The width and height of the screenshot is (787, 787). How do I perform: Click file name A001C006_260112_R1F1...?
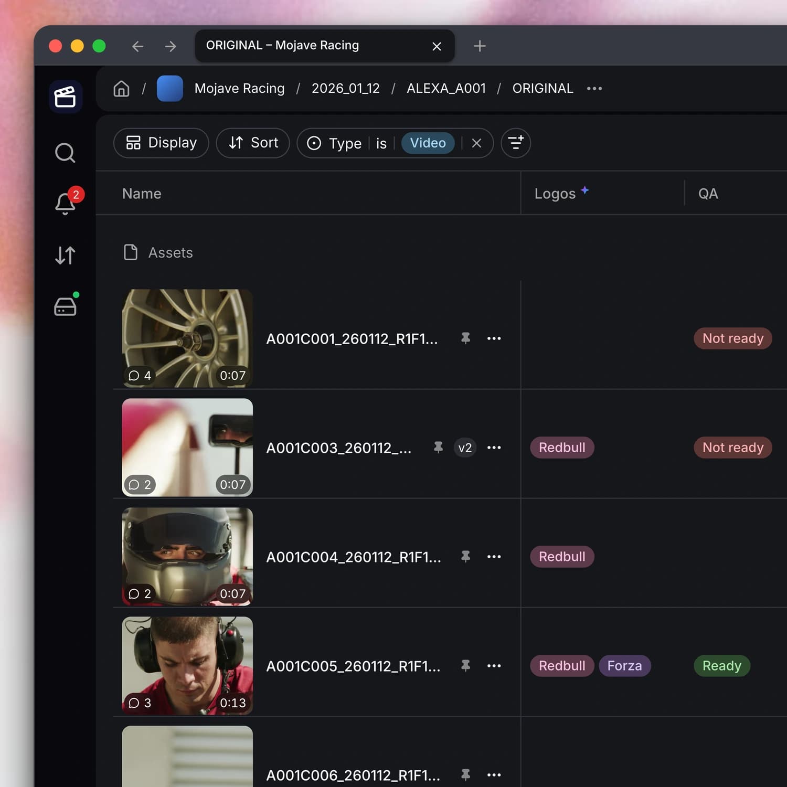coord(353,775)
